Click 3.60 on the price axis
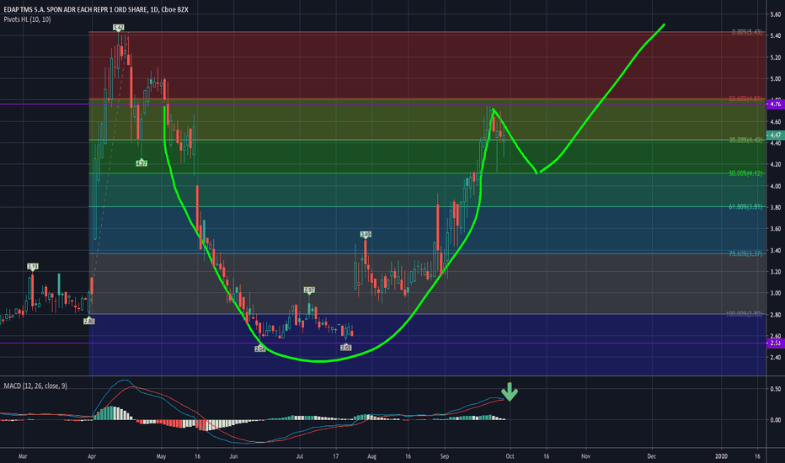The image size is (785, 463). (x=776, y=229)
